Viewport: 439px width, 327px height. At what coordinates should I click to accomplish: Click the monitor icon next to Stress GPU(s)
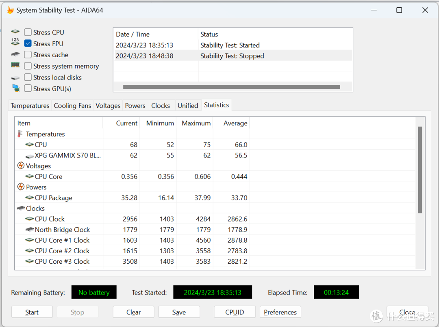coord(16,88)
